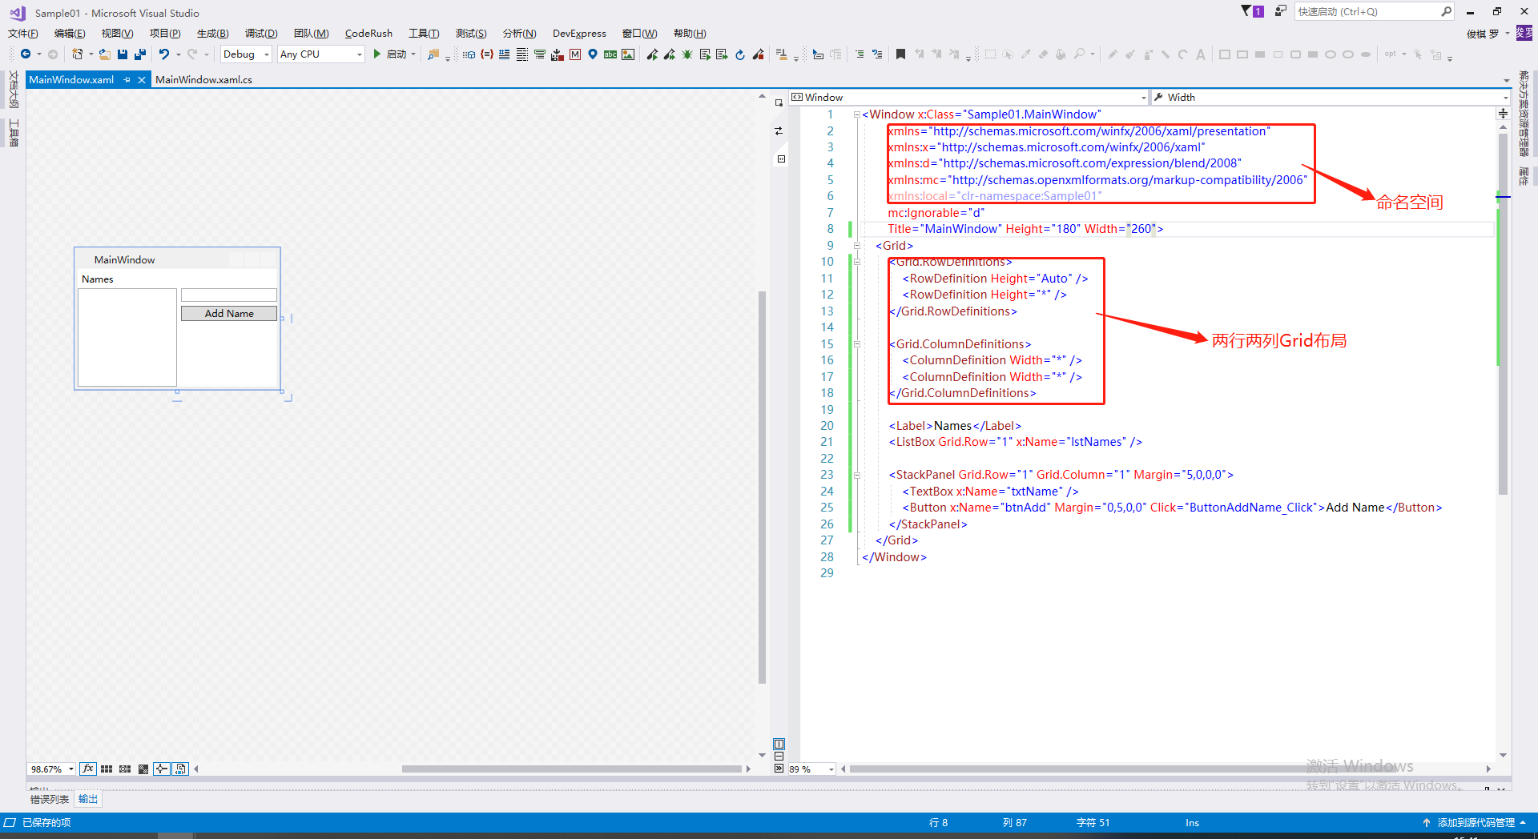Click the Add Name button in designer

(229, 314)
